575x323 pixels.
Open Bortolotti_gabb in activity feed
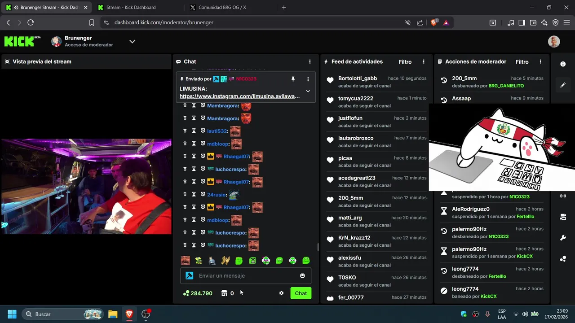coord(358,79)
